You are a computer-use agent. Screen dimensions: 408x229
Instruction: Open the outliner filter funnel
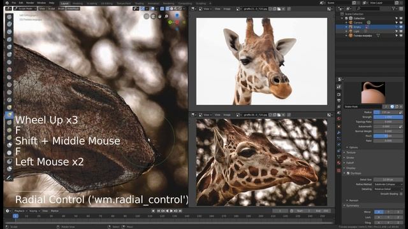394,8
